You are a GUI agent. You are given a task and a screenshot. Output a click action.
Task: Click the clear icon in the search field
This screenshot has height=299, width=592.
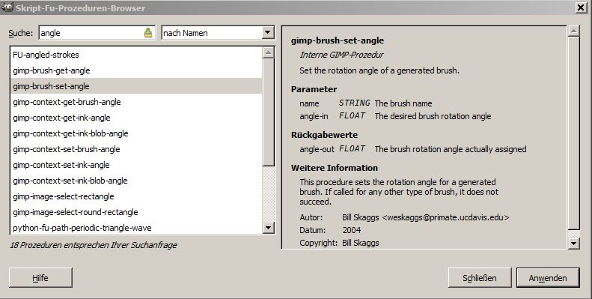click(148, 33)
